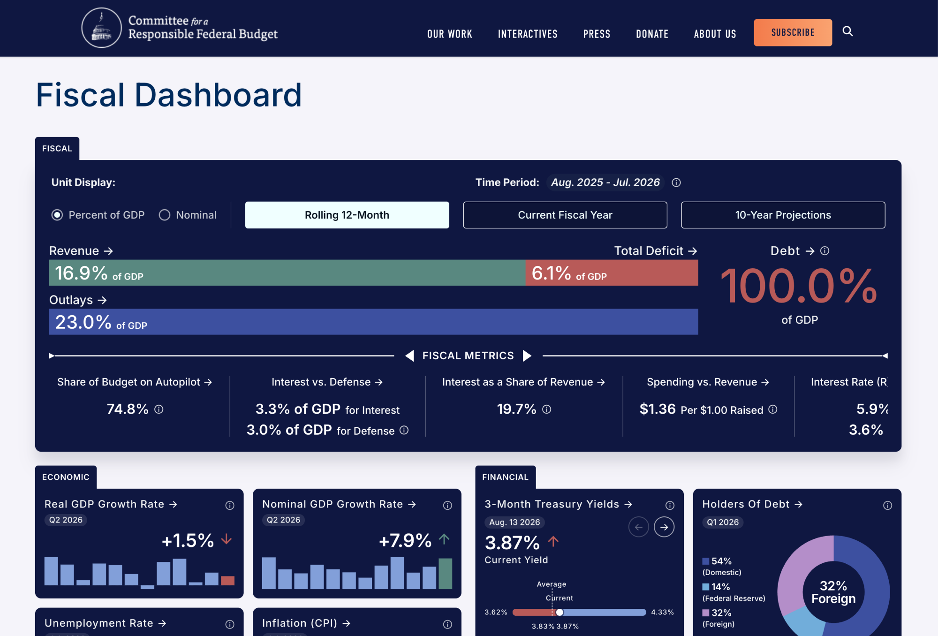The image size is (938, 636).
Task: Open Outlays details link
Action: (78, 300)
